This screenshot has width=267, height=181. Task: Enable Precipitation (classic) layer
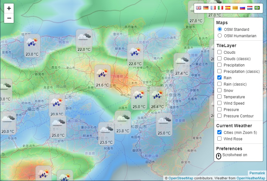point(220,71)
